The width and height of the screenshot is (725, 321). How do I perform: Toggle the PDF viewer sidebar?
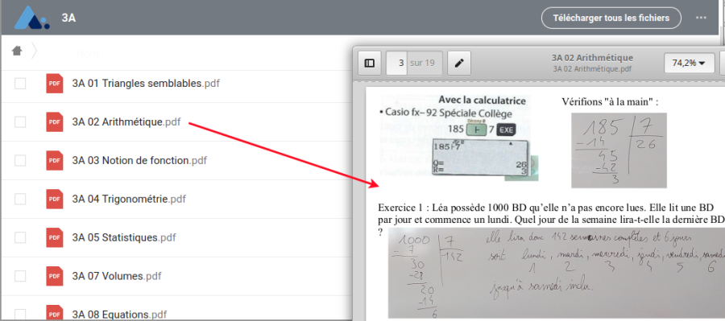point(370,64)
